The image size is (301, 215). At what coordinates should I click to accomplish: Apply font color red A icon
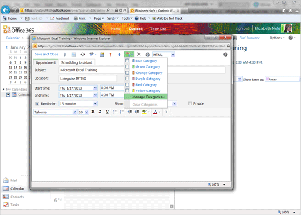pyautogui.click(x=155, y=112)
